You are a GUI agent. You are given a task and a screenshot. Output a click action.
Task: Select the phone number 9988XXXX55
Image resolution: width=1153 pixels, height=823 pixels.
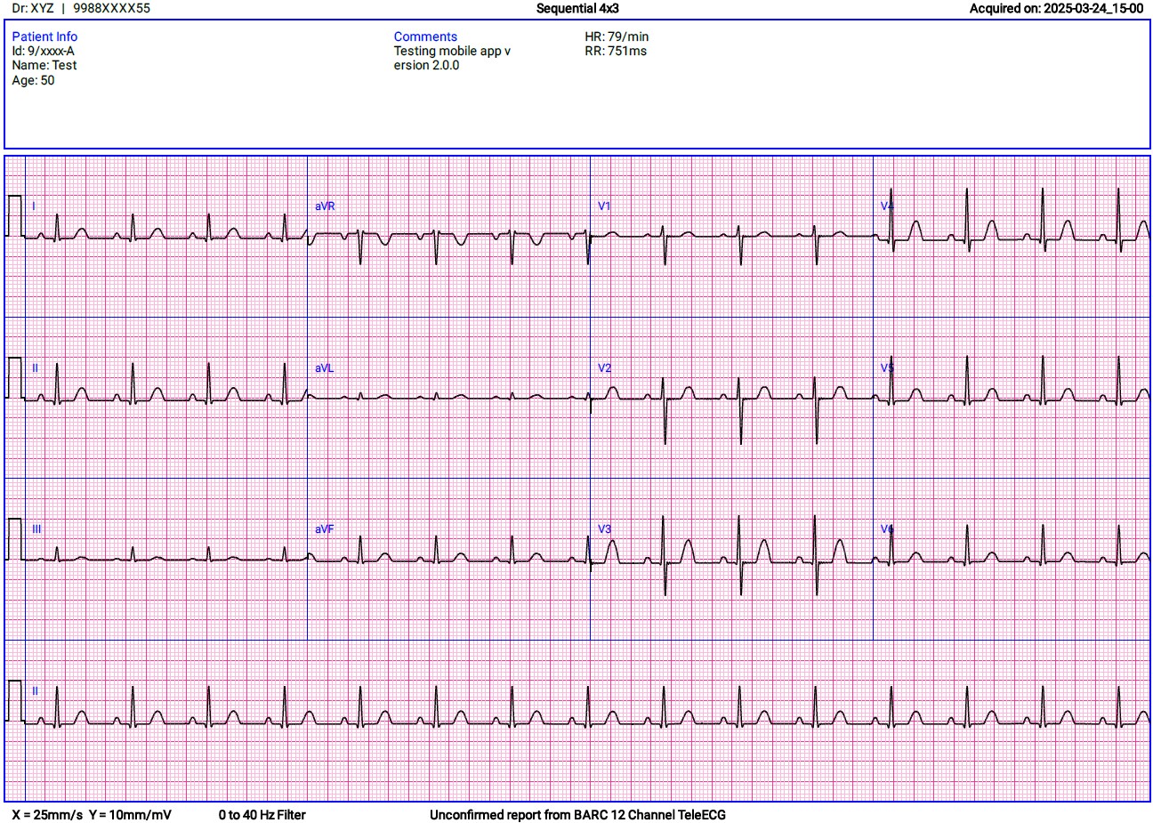pyautogui.click(x=111, y=8)
